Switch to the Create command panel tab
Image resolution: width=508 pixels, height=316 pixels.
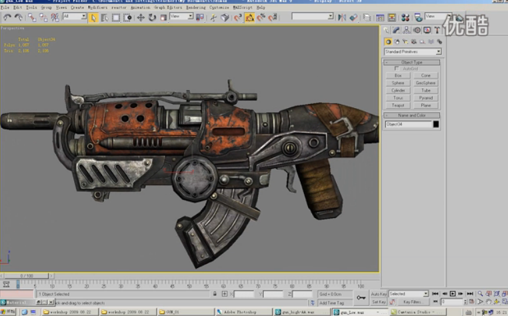386,30
